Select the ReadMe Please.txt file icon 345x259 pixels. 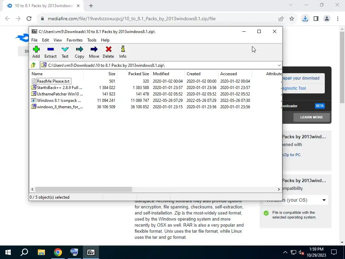[33, 81]
